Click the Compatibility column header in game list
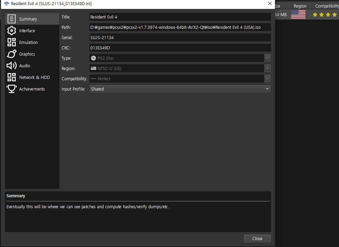This screenshot has height=247, width=339. click(x=325, y=6)
